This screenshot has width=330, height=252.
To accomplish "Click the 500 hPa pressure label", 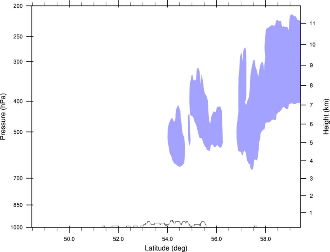I will (x=18, y=132).
